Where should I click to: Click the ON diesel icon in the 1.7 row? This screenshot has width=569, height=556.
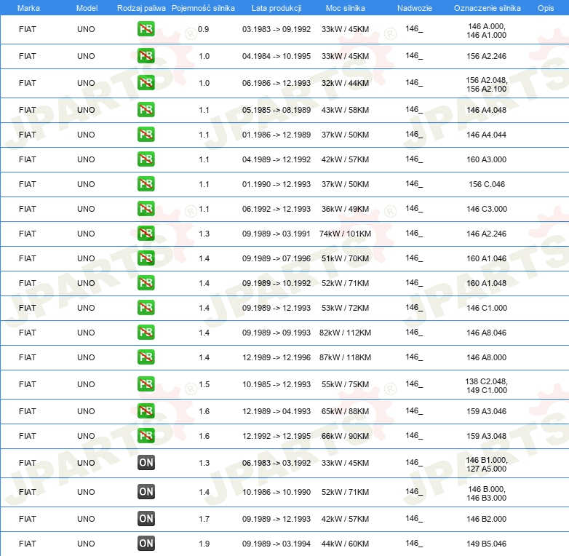pyautogui.click(x=146, y=519)
